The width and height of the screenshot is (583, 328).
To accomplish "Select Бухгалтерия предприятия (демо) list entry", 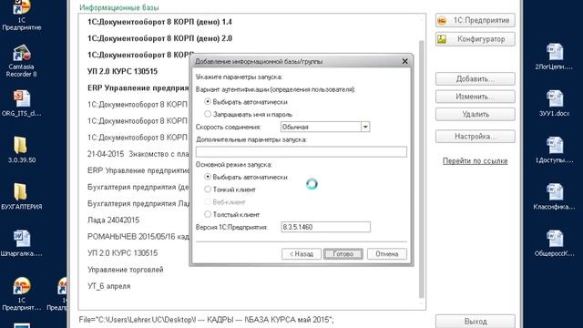I will (138, 187).
